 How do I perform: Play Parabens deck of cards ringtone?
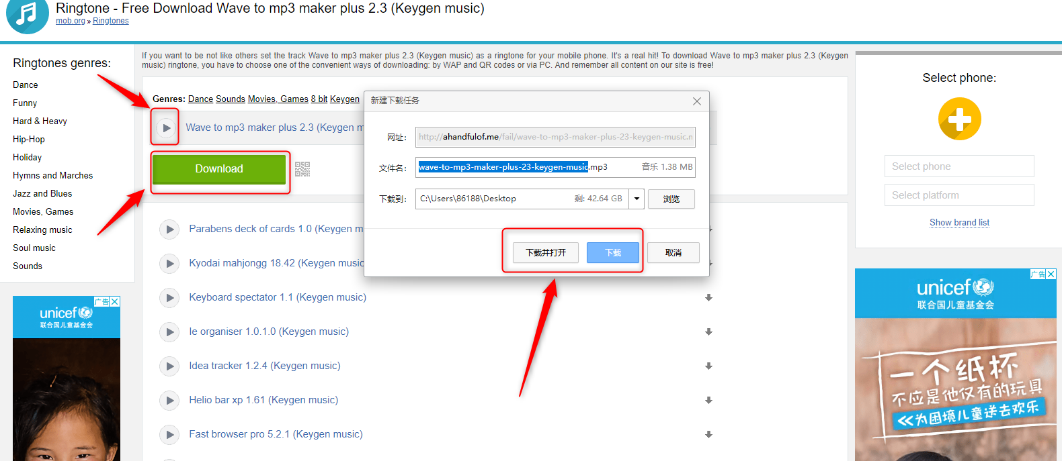169,229
